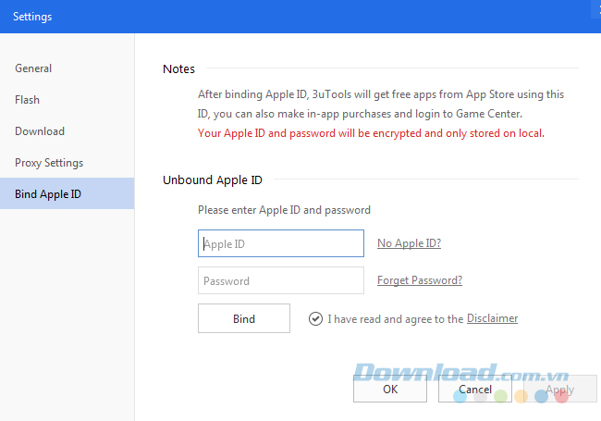Open the Disclaimer link
601x421 pixels.
click(492, 318)
